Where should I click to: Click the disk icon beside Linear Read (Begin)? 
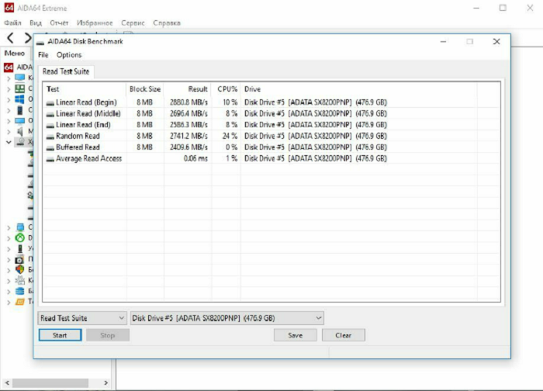[50, 103]
